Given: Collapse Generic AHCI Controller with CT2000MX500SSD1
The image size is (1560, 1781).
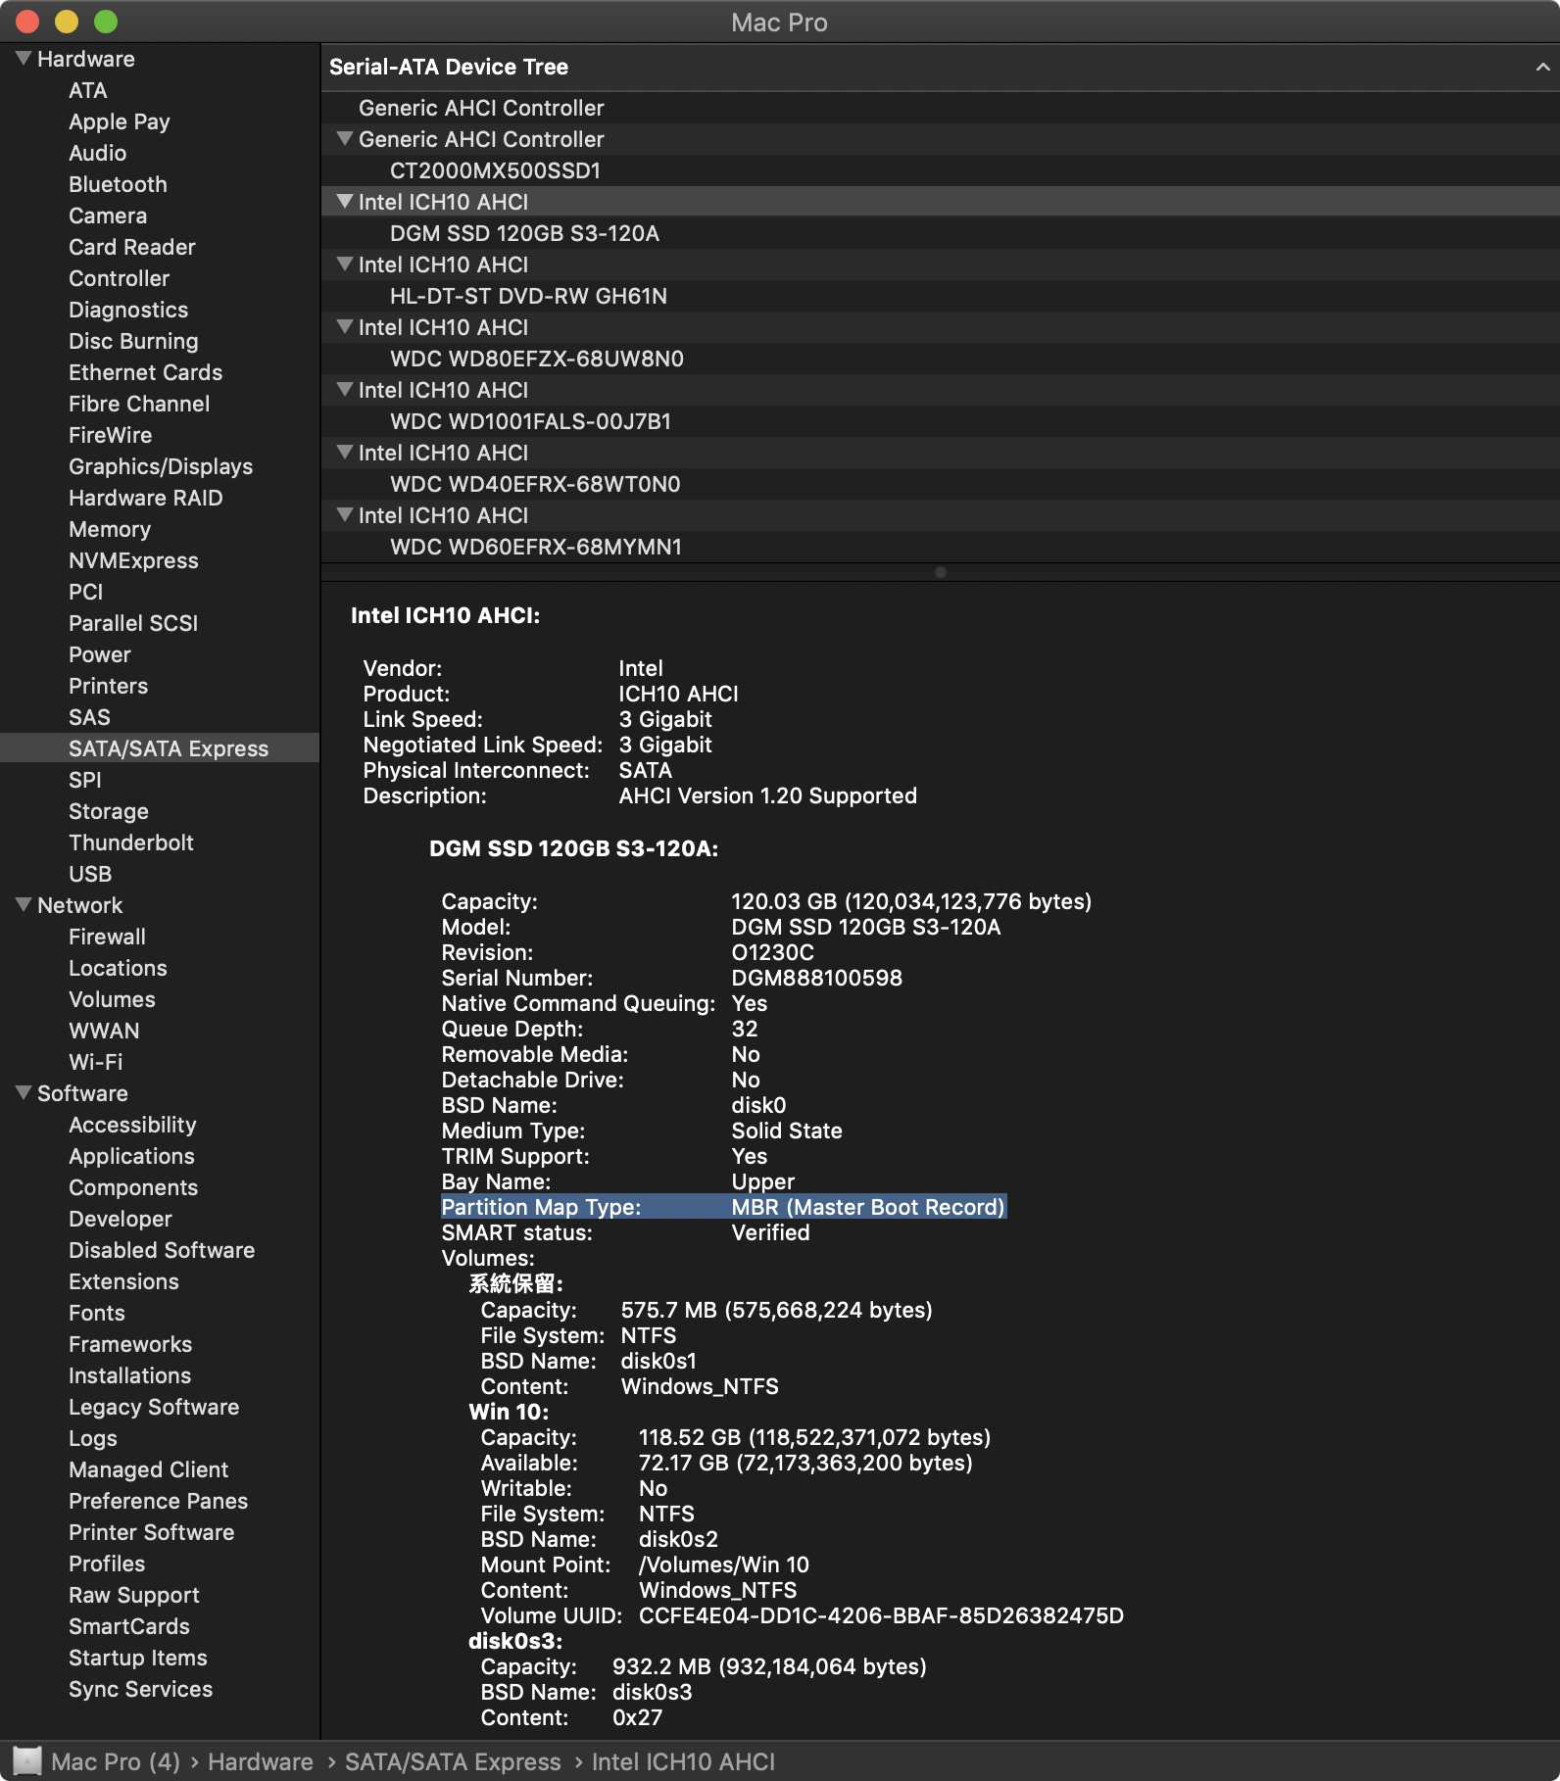Looking at the screenshot, I should tap(344, 139).
